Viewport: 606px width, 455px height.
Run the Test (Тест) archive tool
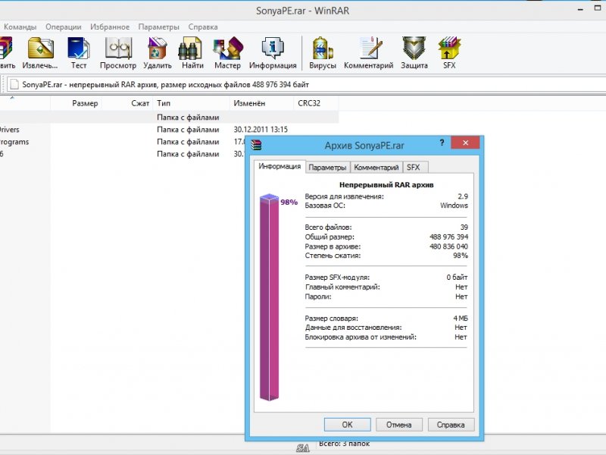point(79,53)
